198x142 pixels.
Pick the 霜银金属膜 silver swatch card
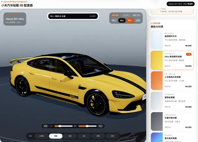172,101
